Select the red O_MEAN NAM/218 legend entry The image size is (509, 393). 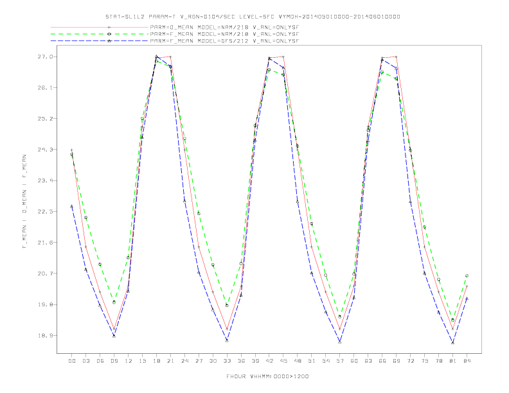tap(175, 27)
